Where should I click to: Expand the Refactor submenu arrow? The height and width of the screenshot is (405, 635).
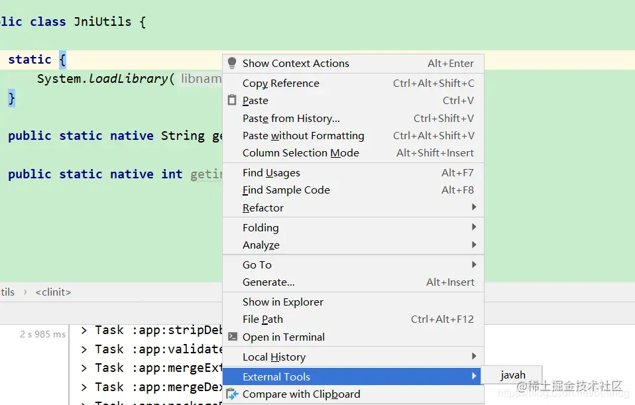pos(474,207)
